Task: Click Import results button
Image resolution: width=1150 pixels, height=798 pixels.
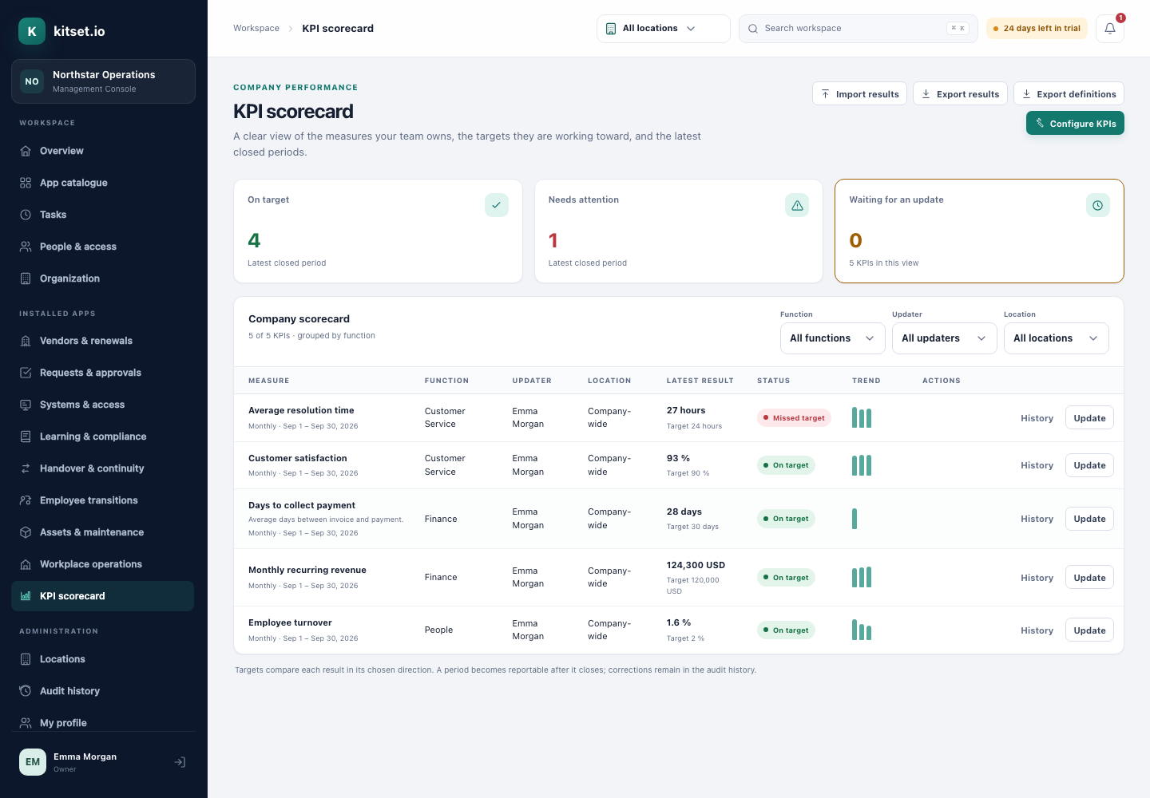Action: pyautogui.click(x=859, y=93)
